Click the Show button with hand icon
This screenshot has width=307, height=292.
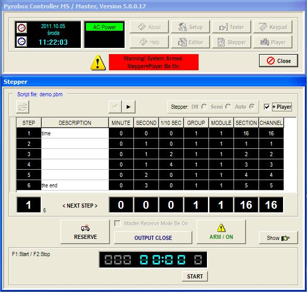pos(278,238)
